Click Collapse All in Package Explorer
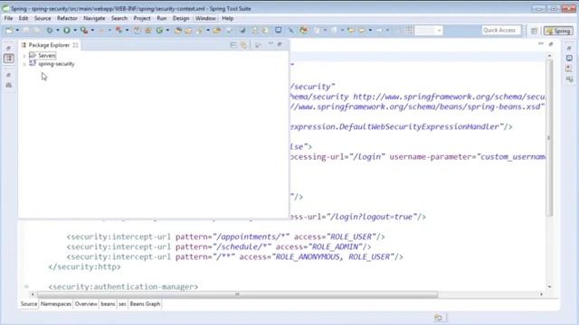This screenshot has width=579, height=325. click(x=233, y=44)
